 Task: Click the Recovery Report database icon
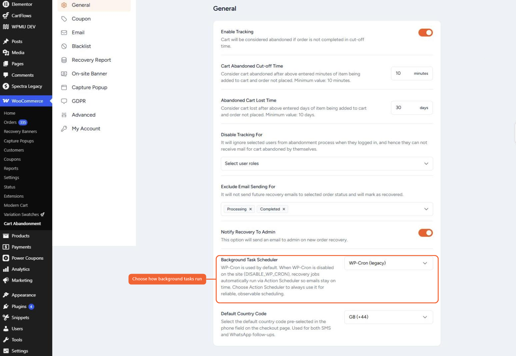pos(64,60)
